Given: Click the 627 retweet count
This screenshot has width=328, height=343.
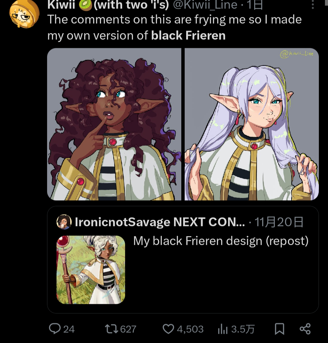Looking at the screenshot, I should click(128, 329).
